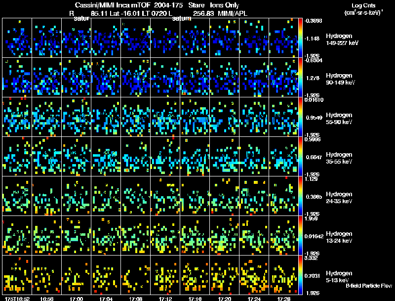This screenshot has width=395, height=301.
Task: Click the B-field Particle Flow label
Action: (369, 286)
